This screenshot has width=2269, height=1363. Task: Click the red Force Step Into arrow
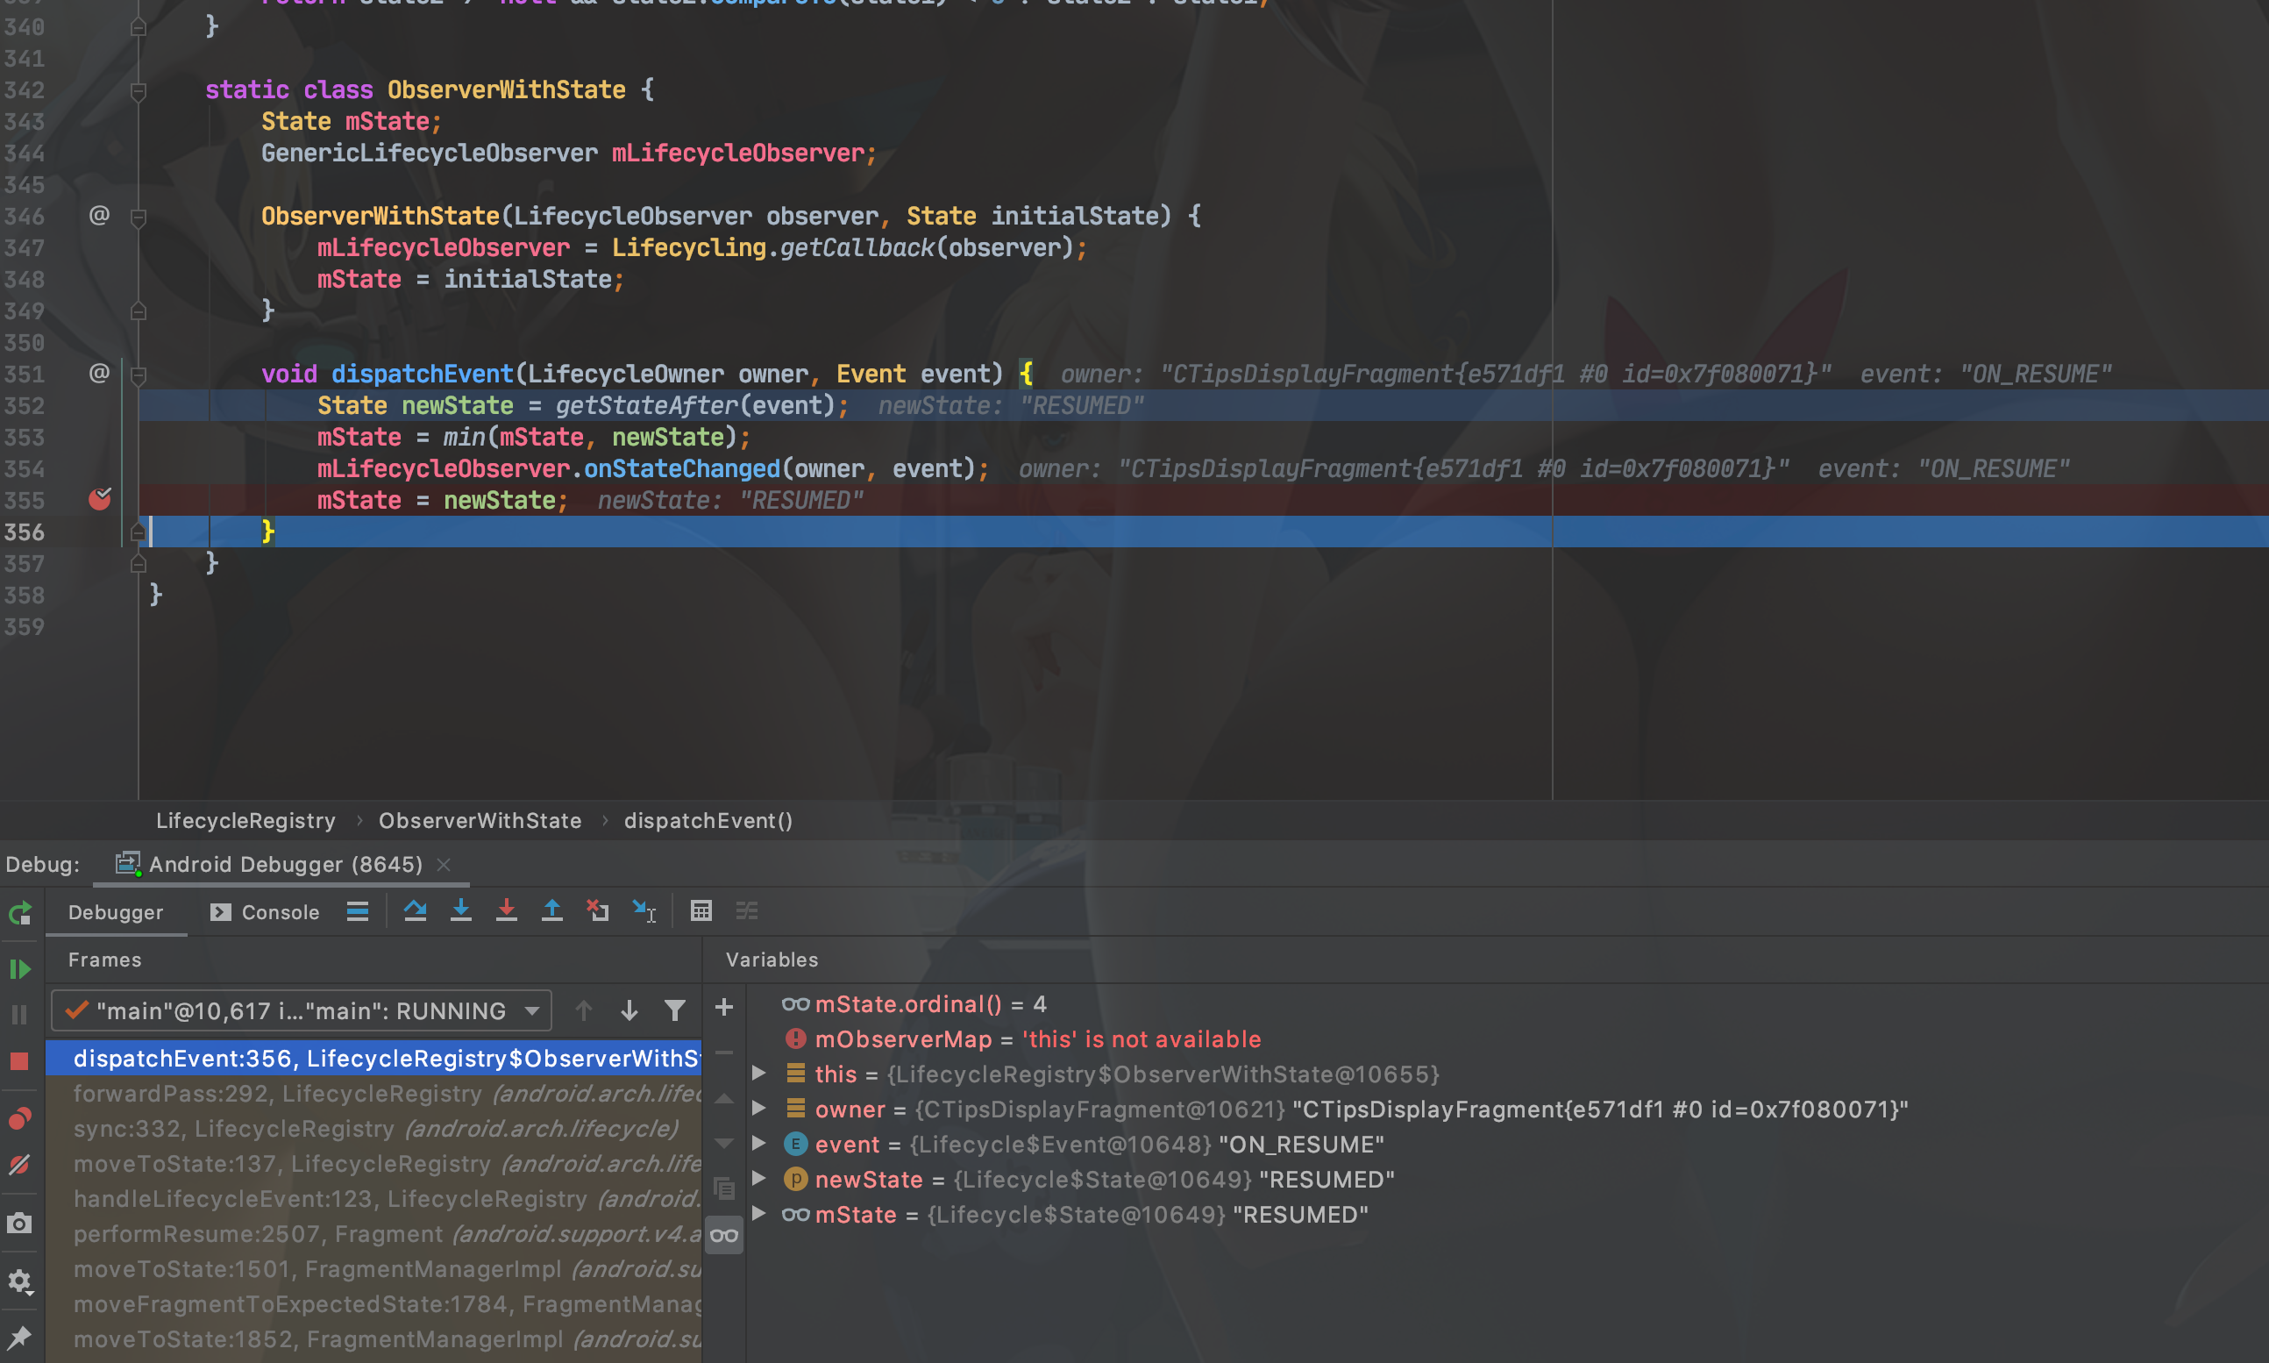click(x=506, y=910)
